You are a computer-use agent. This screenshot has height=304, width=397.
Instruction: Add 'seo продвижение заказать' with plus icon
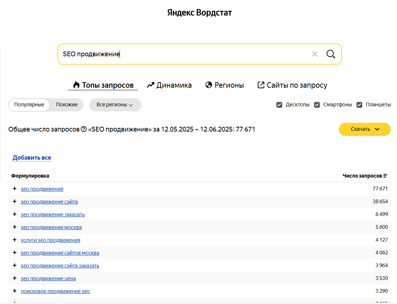[x=14, y=214]
